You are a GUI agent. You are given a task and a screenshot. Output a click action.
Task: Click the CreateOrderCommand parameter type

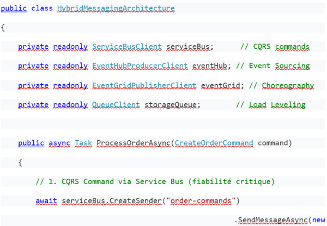(x=214, y=143)
